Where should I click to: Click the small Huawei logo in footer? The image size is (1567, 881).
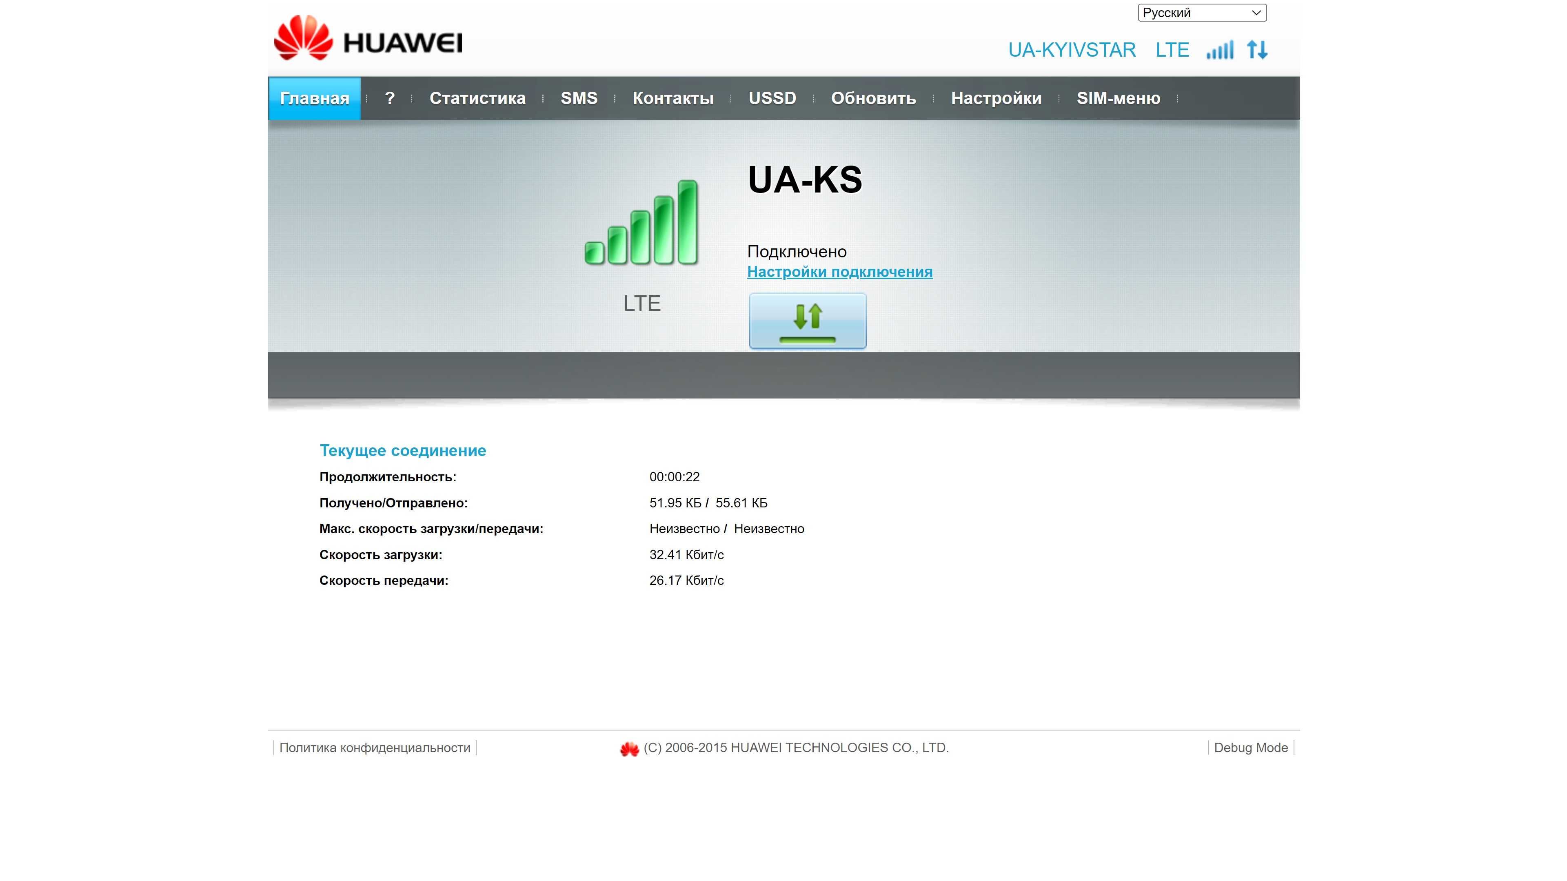coord(629,748)
